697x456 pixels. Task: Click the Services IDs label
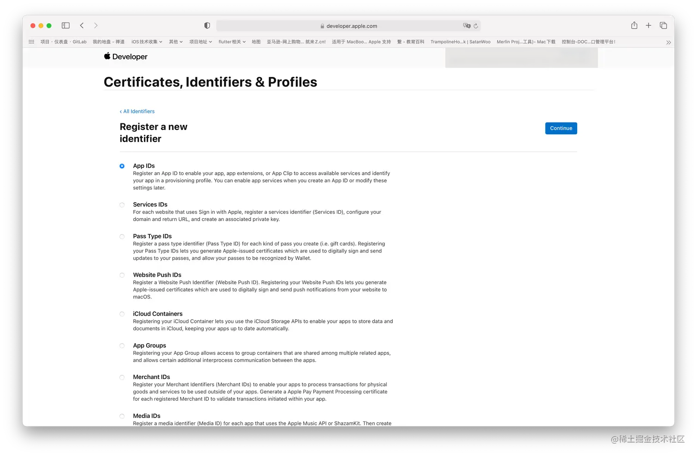tap(150, 205)
